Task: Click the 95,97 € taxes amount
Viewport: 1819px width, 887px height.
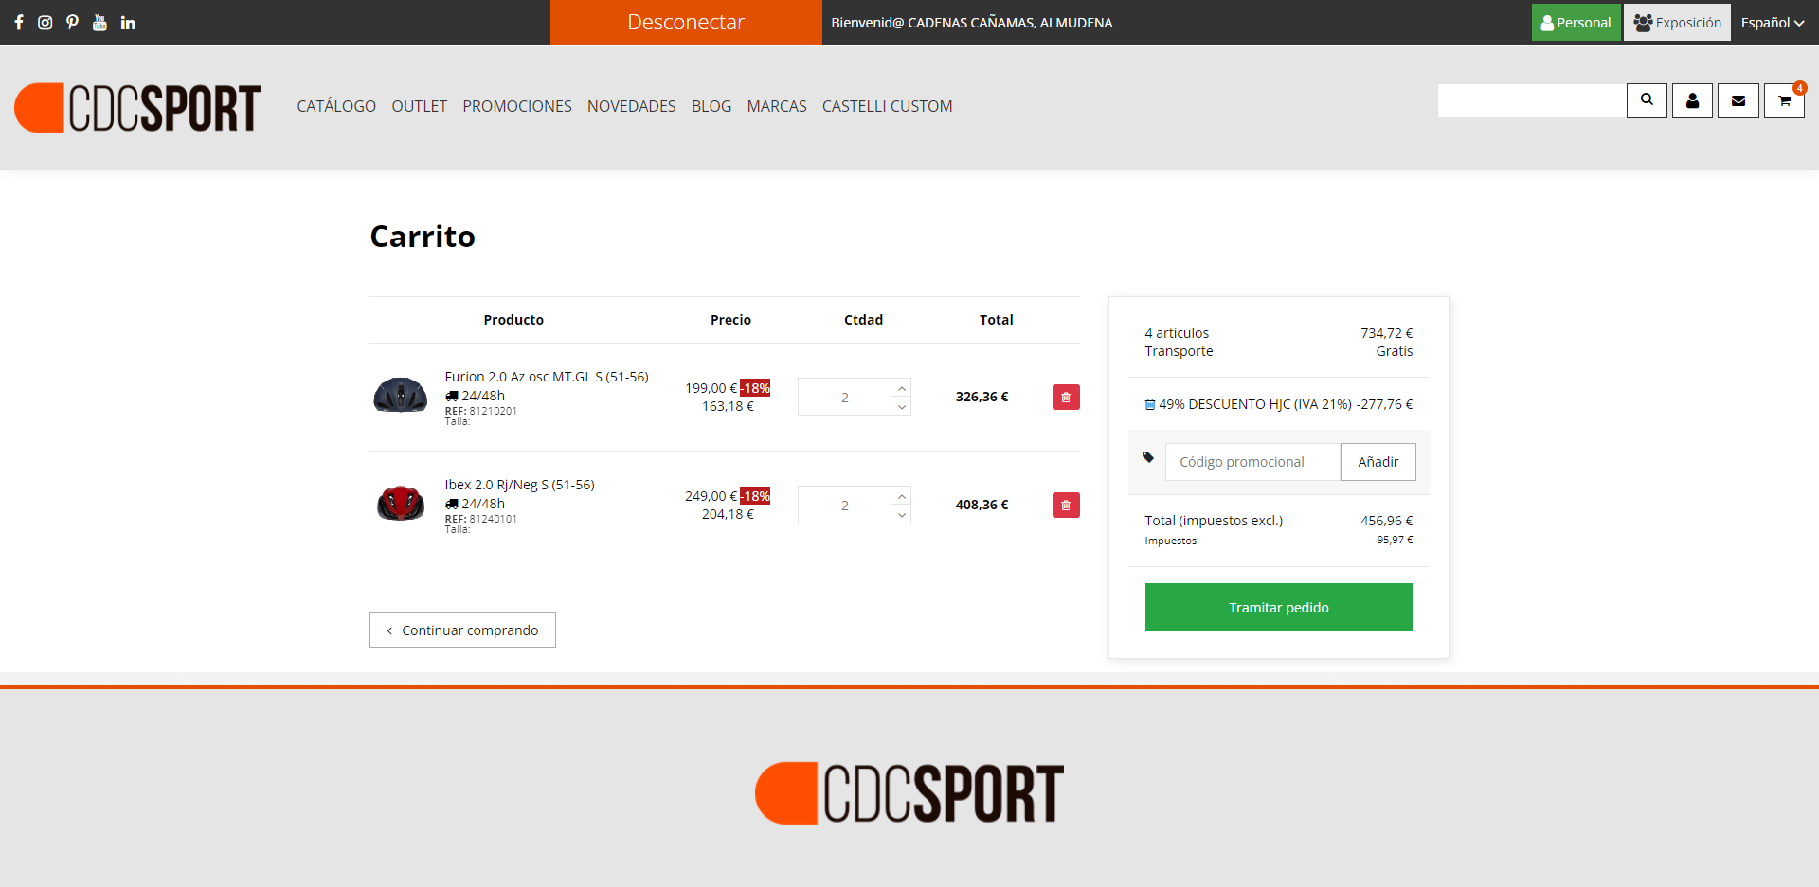Action: [x=1396, y=540]
